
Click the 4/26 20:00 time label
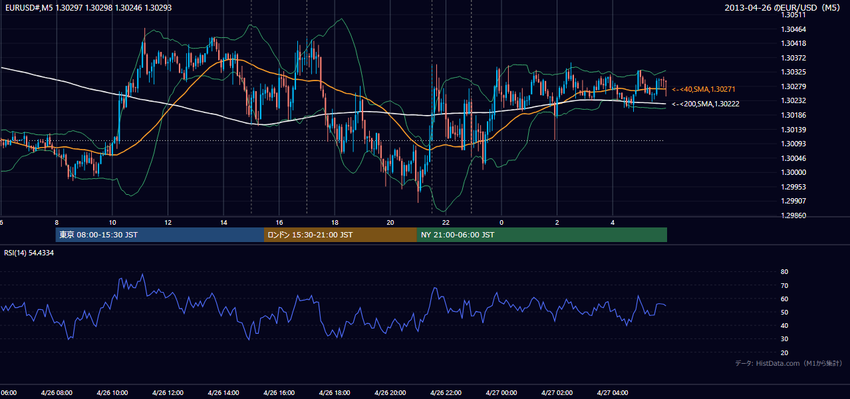(390, 393)
